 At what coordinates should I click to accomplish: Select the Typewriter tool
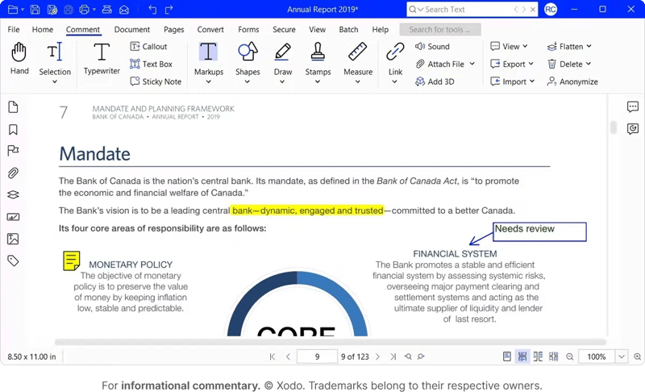pos(102,58)
